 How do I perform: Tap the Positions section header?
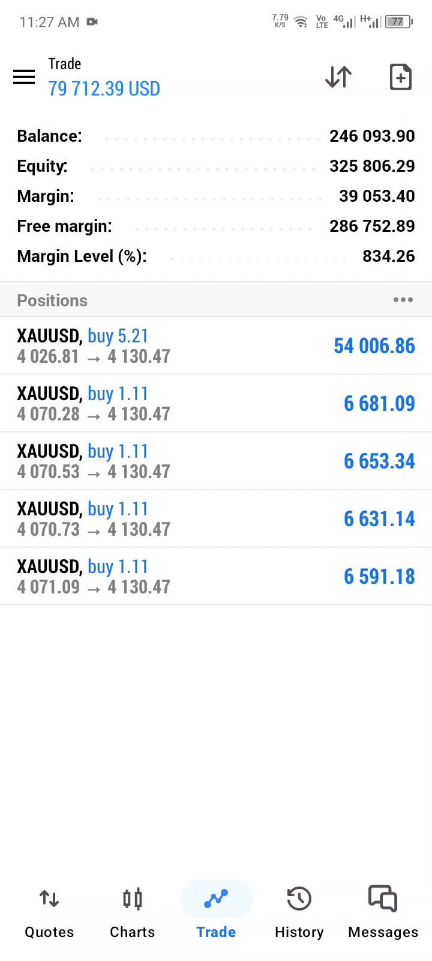point(216,300)
